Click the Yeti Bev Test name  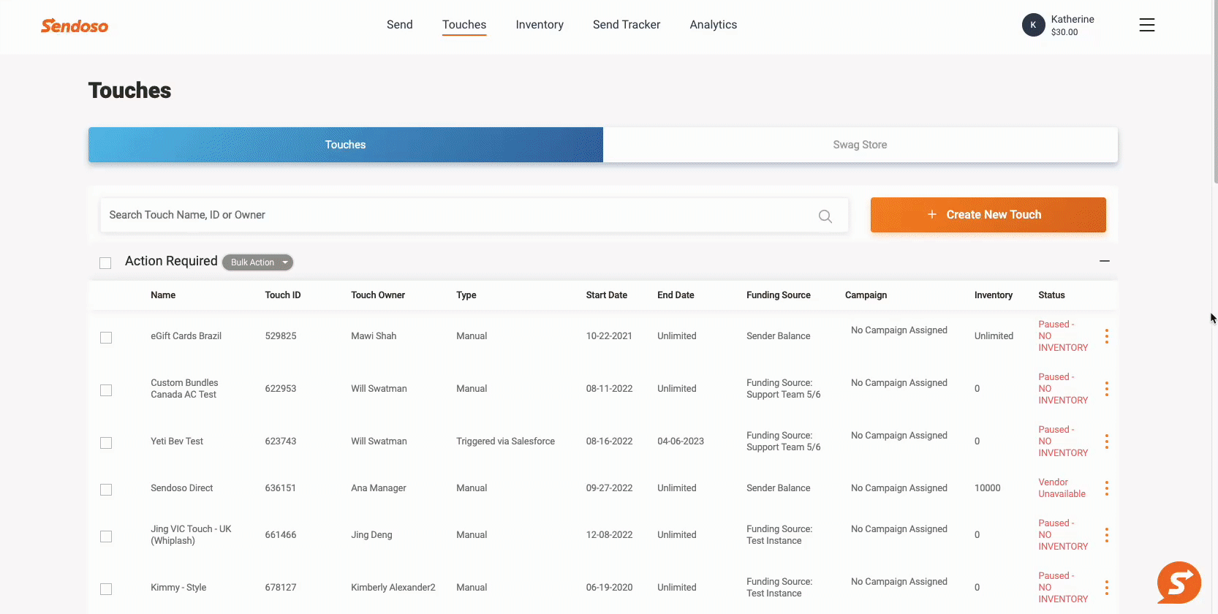[177, 441]
